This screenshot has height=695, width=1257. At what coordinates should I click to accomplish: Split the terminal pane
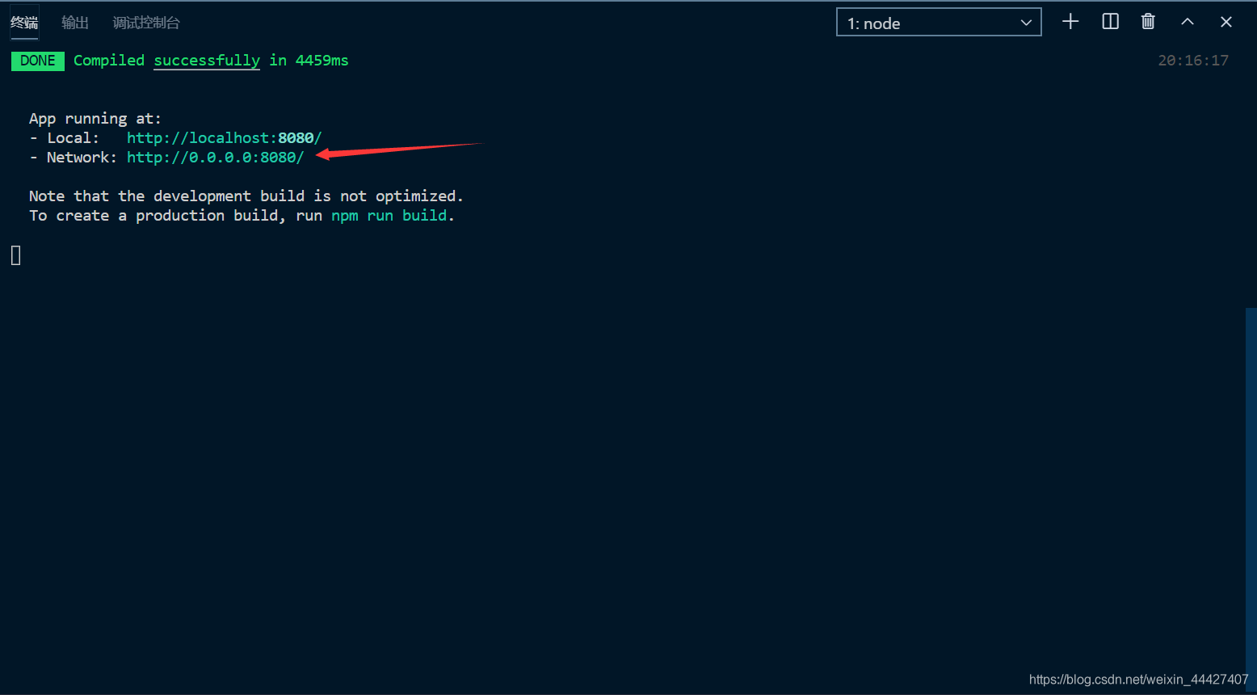[x=1111, y=22]
